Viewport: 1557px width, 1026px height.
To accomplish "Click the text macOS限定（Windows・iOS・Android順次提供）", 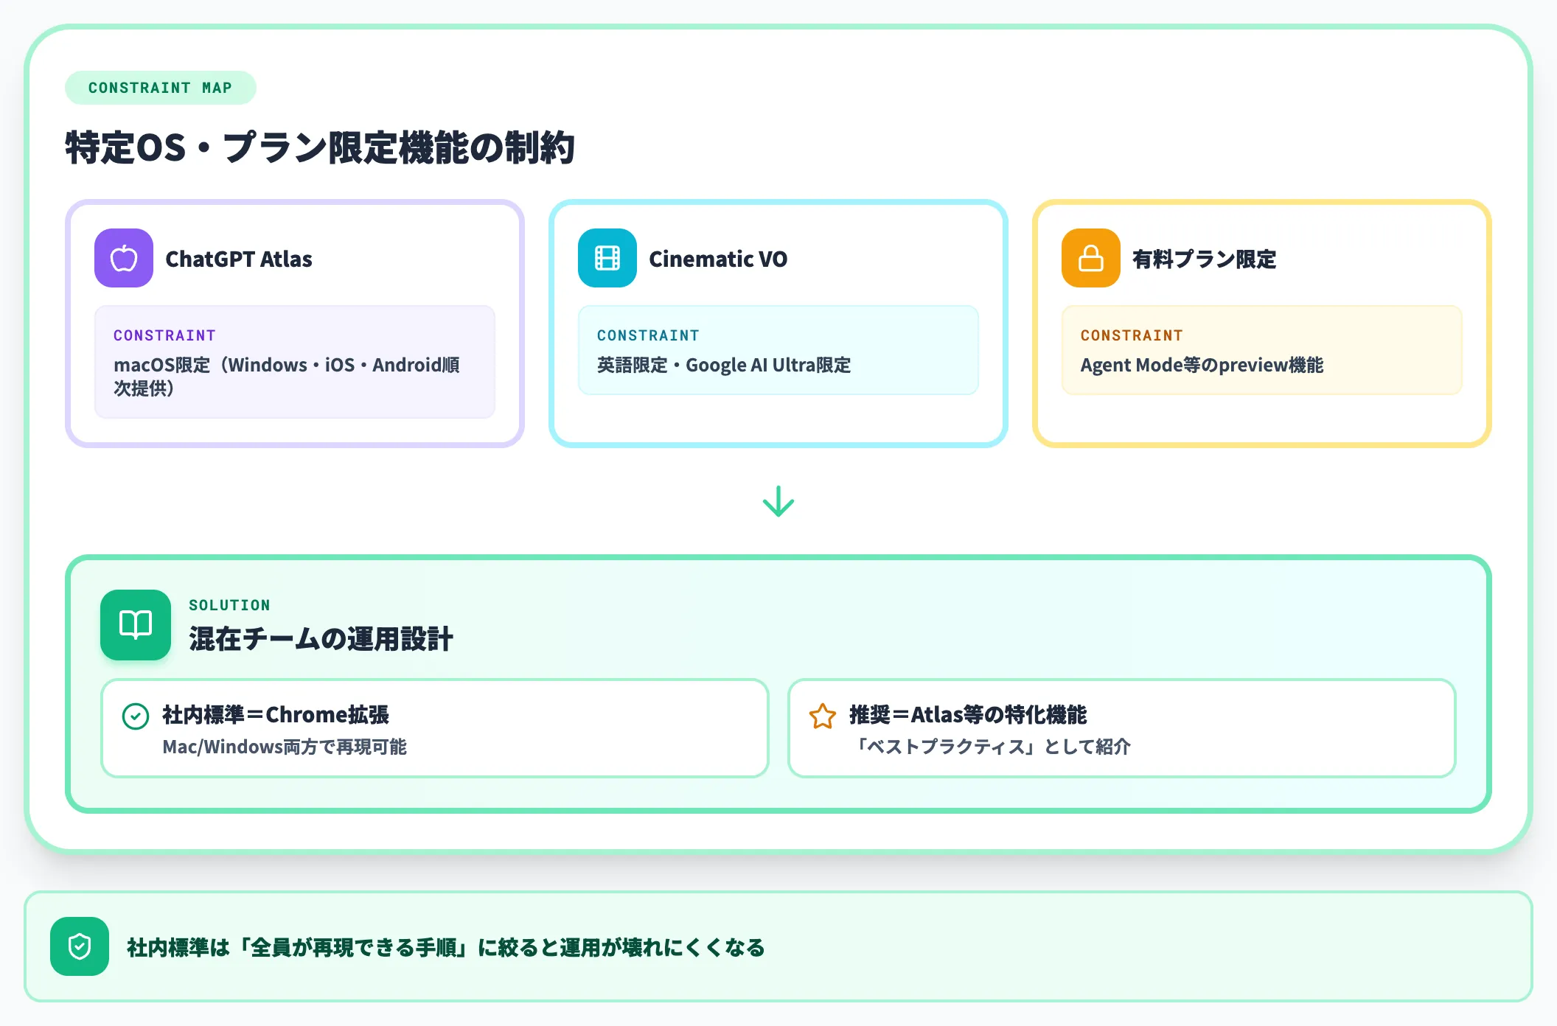I will 287,377.
